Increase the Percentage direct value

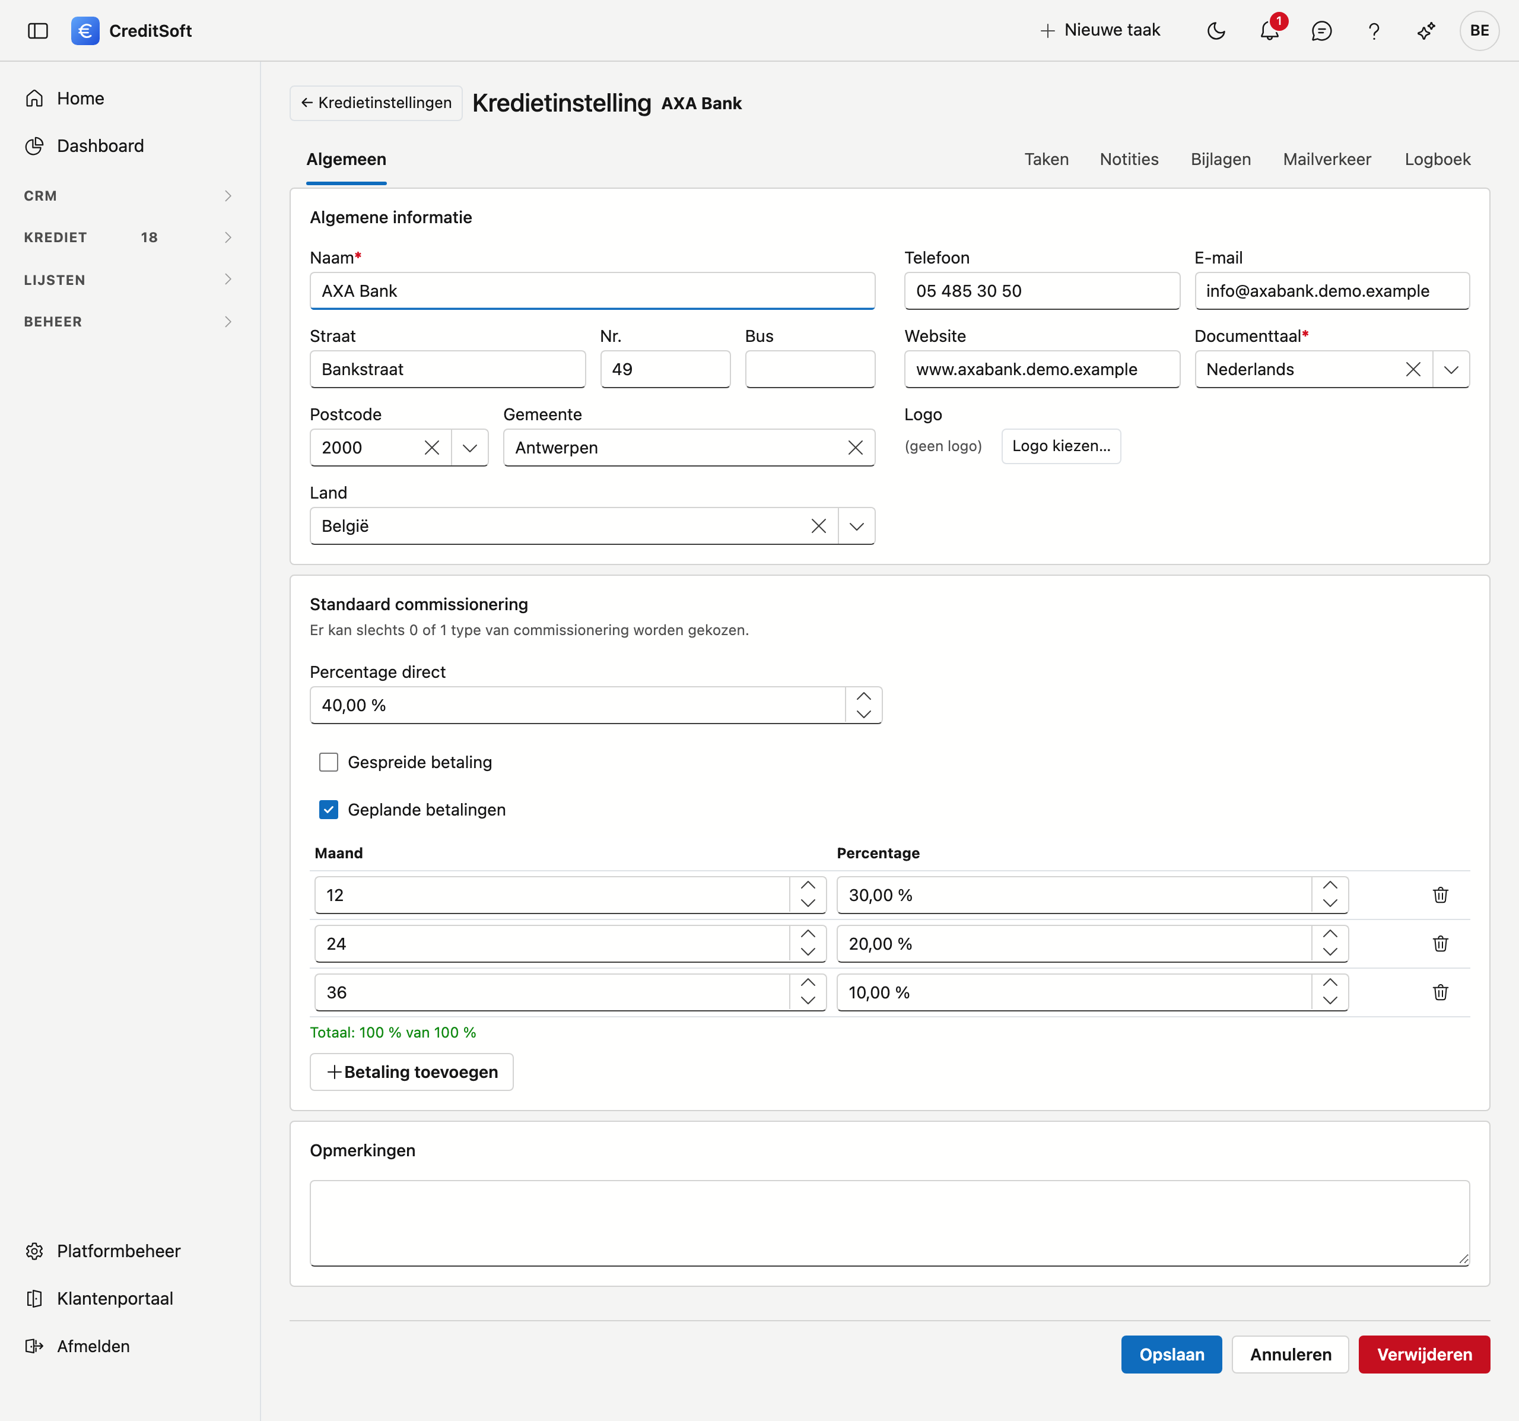tap(863, 696)
